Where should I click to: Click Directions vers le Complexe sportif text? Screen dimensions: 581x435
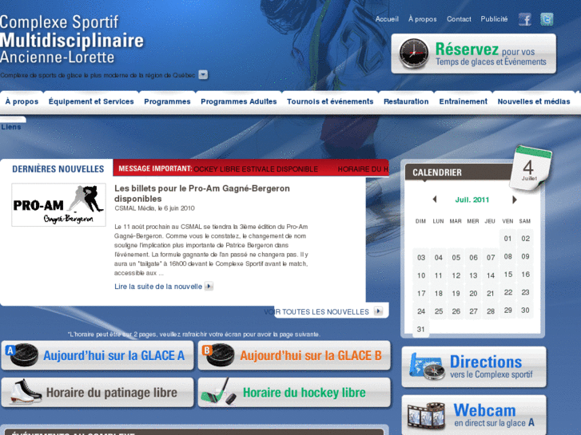pyautogui.click(x=491, y=366)
